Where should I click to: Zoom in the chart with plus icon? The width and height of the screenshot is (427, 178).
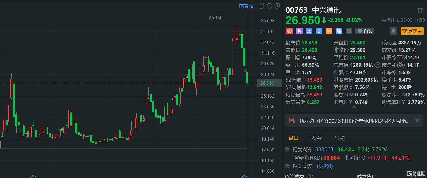coord(277,6)
